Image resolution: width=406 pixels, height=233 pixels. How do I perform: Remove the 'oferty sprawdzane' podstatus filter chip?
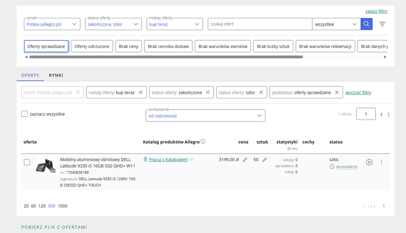337,93
